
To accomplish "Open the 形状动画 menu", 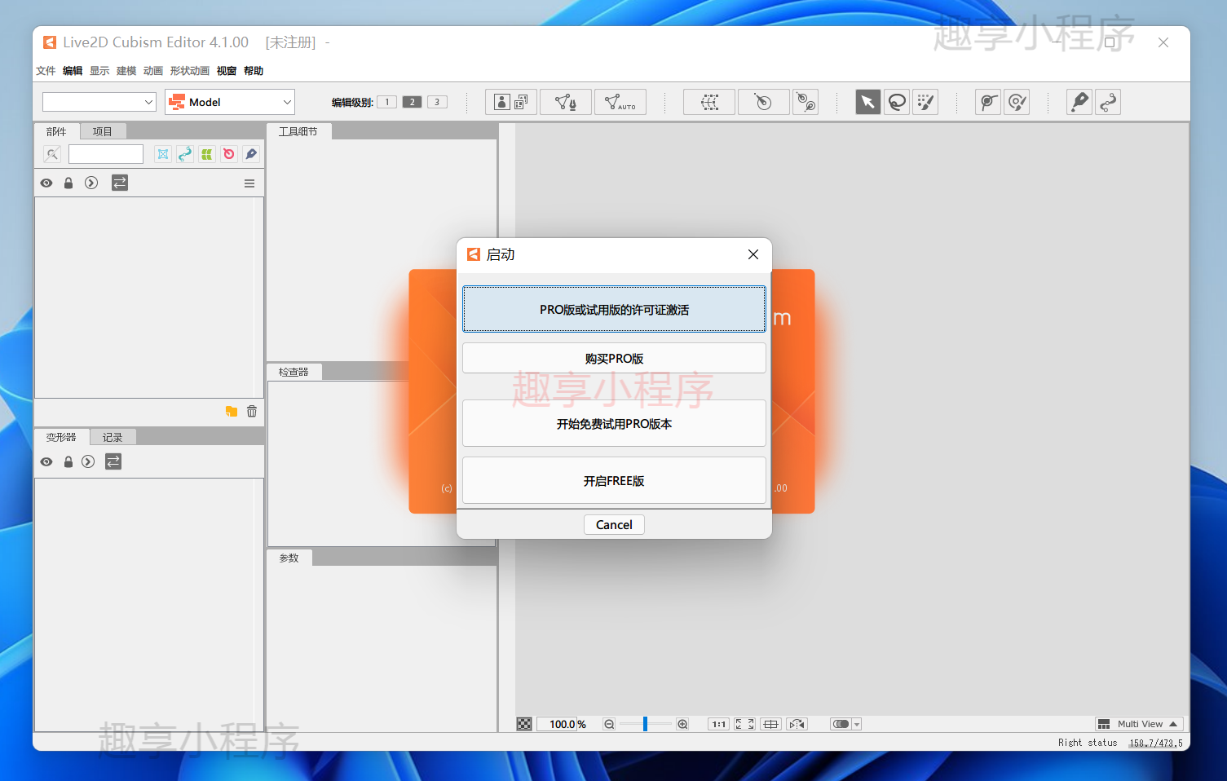I will pyautogui.click(x=190, y=71).
